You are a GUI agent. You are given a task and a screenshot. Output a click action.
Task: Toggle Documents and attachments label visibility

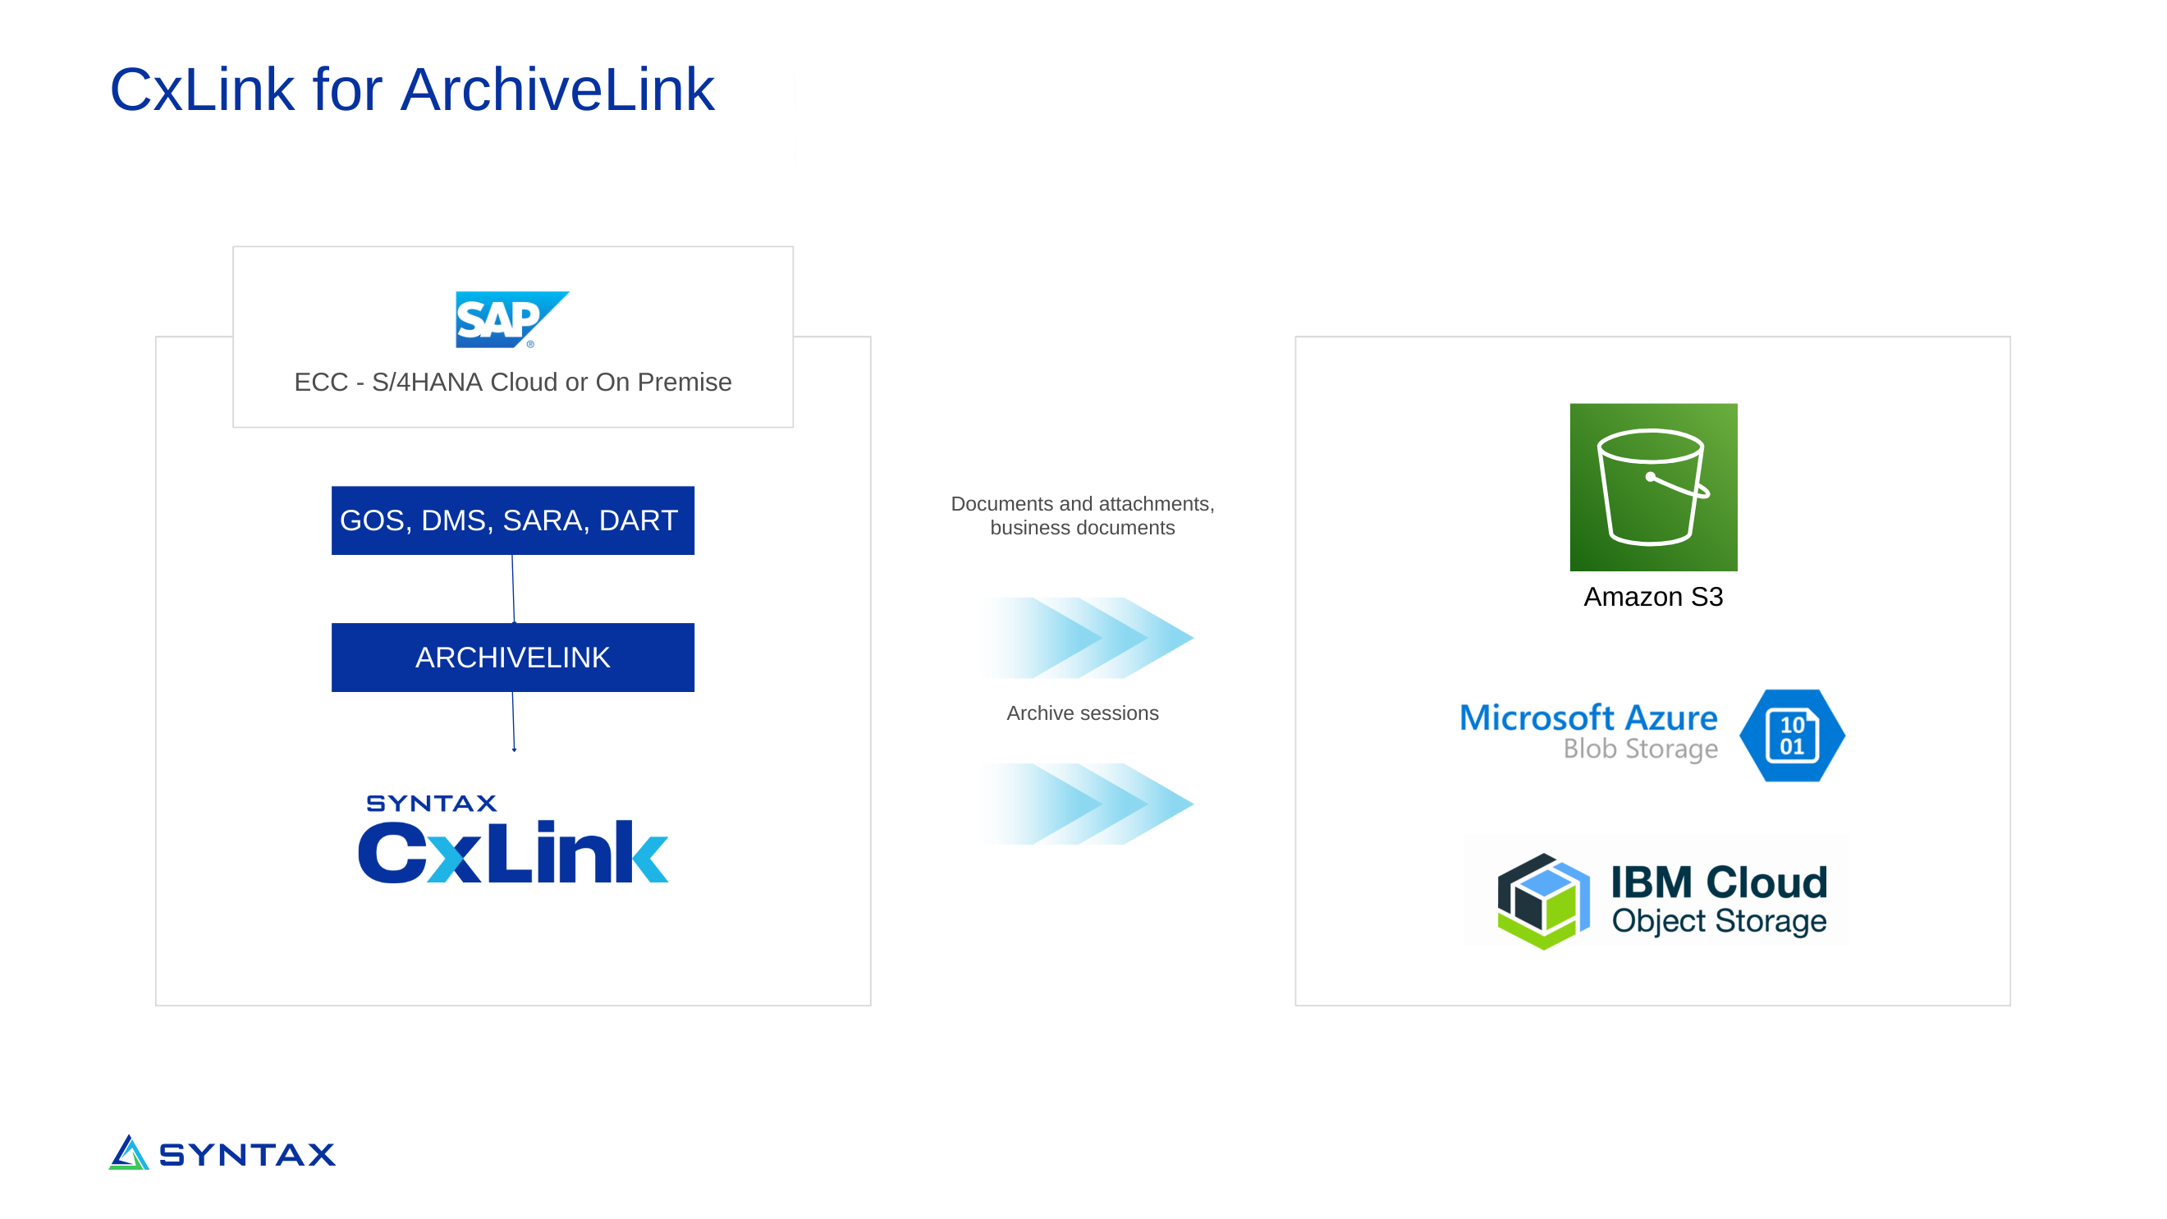click(x=1083, y=514)
